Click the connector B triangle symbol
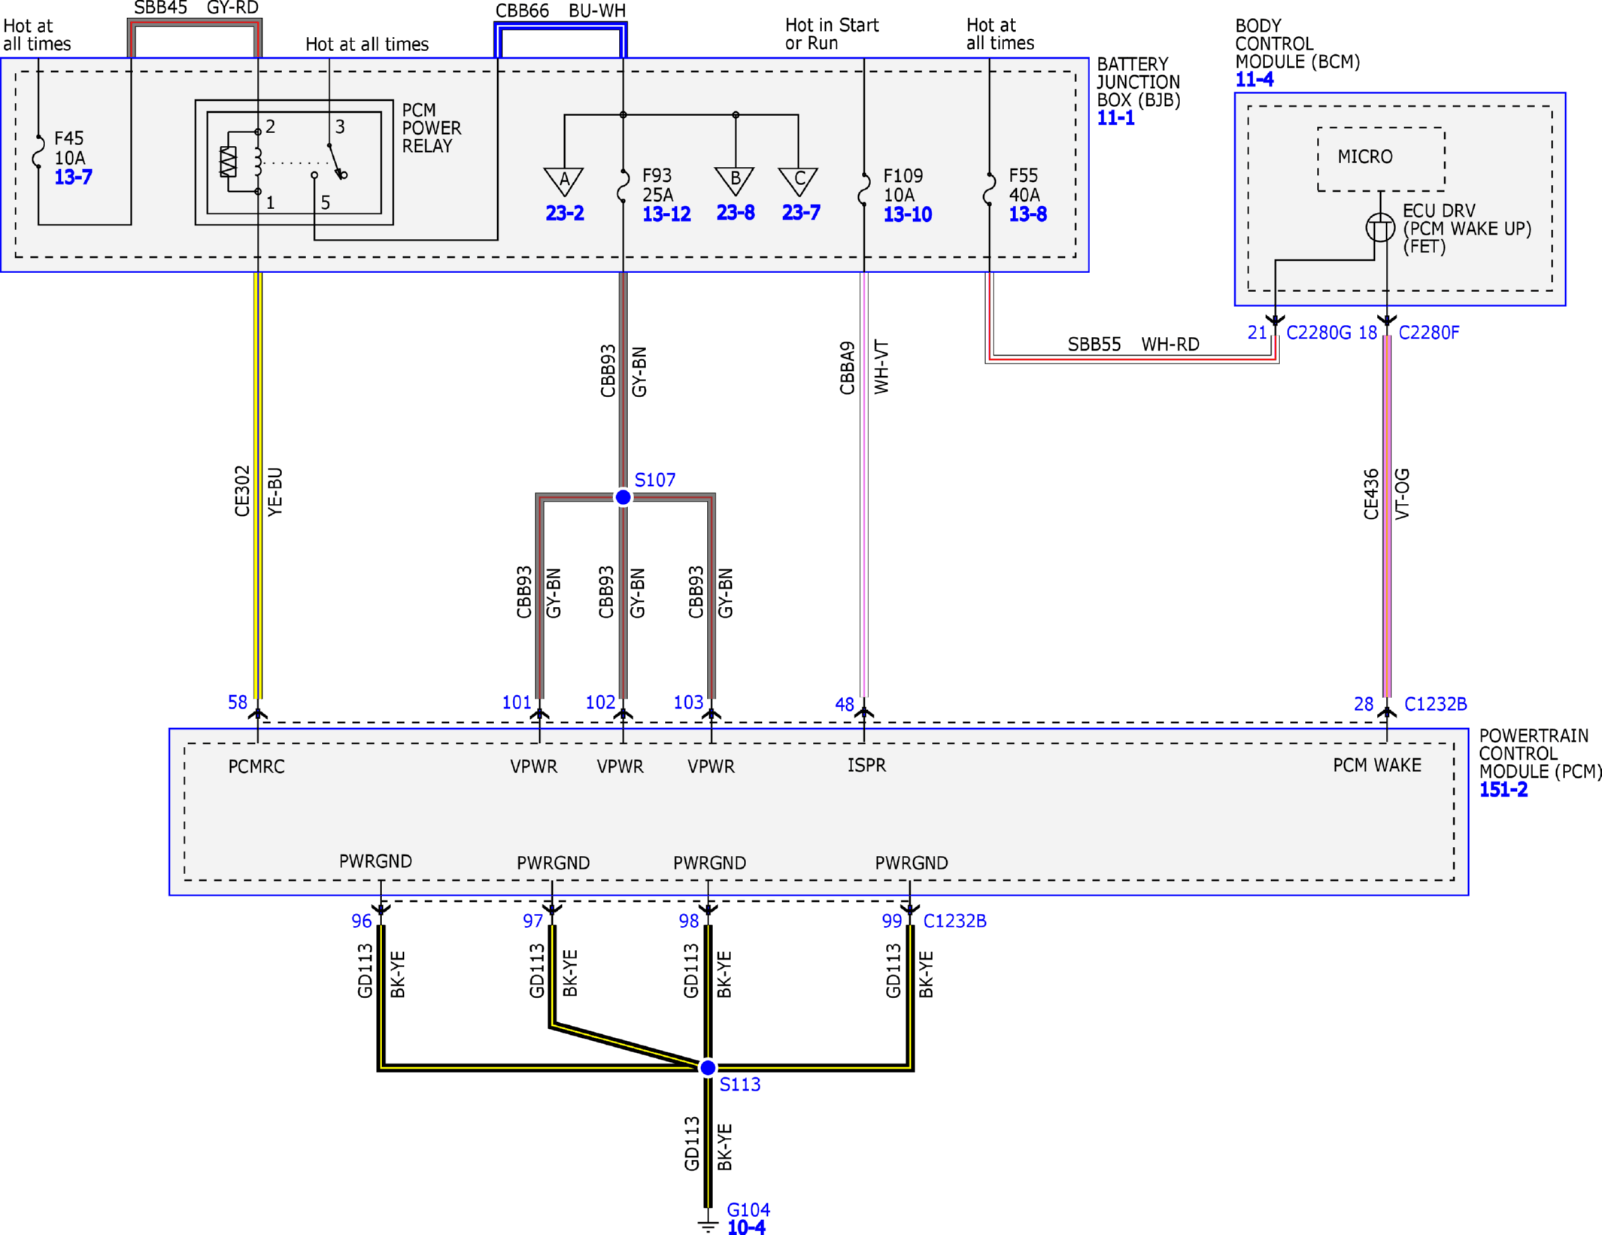 [x=735, y=181]
